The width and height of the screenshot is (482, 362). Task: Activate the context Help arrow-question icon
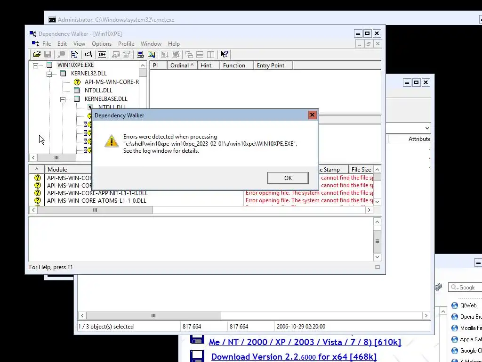(225, 55)
